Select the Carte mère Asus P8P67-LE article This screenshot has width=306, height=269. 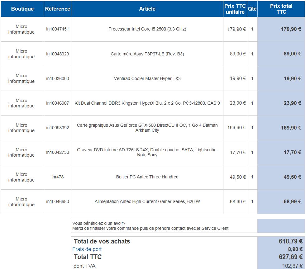147,54
